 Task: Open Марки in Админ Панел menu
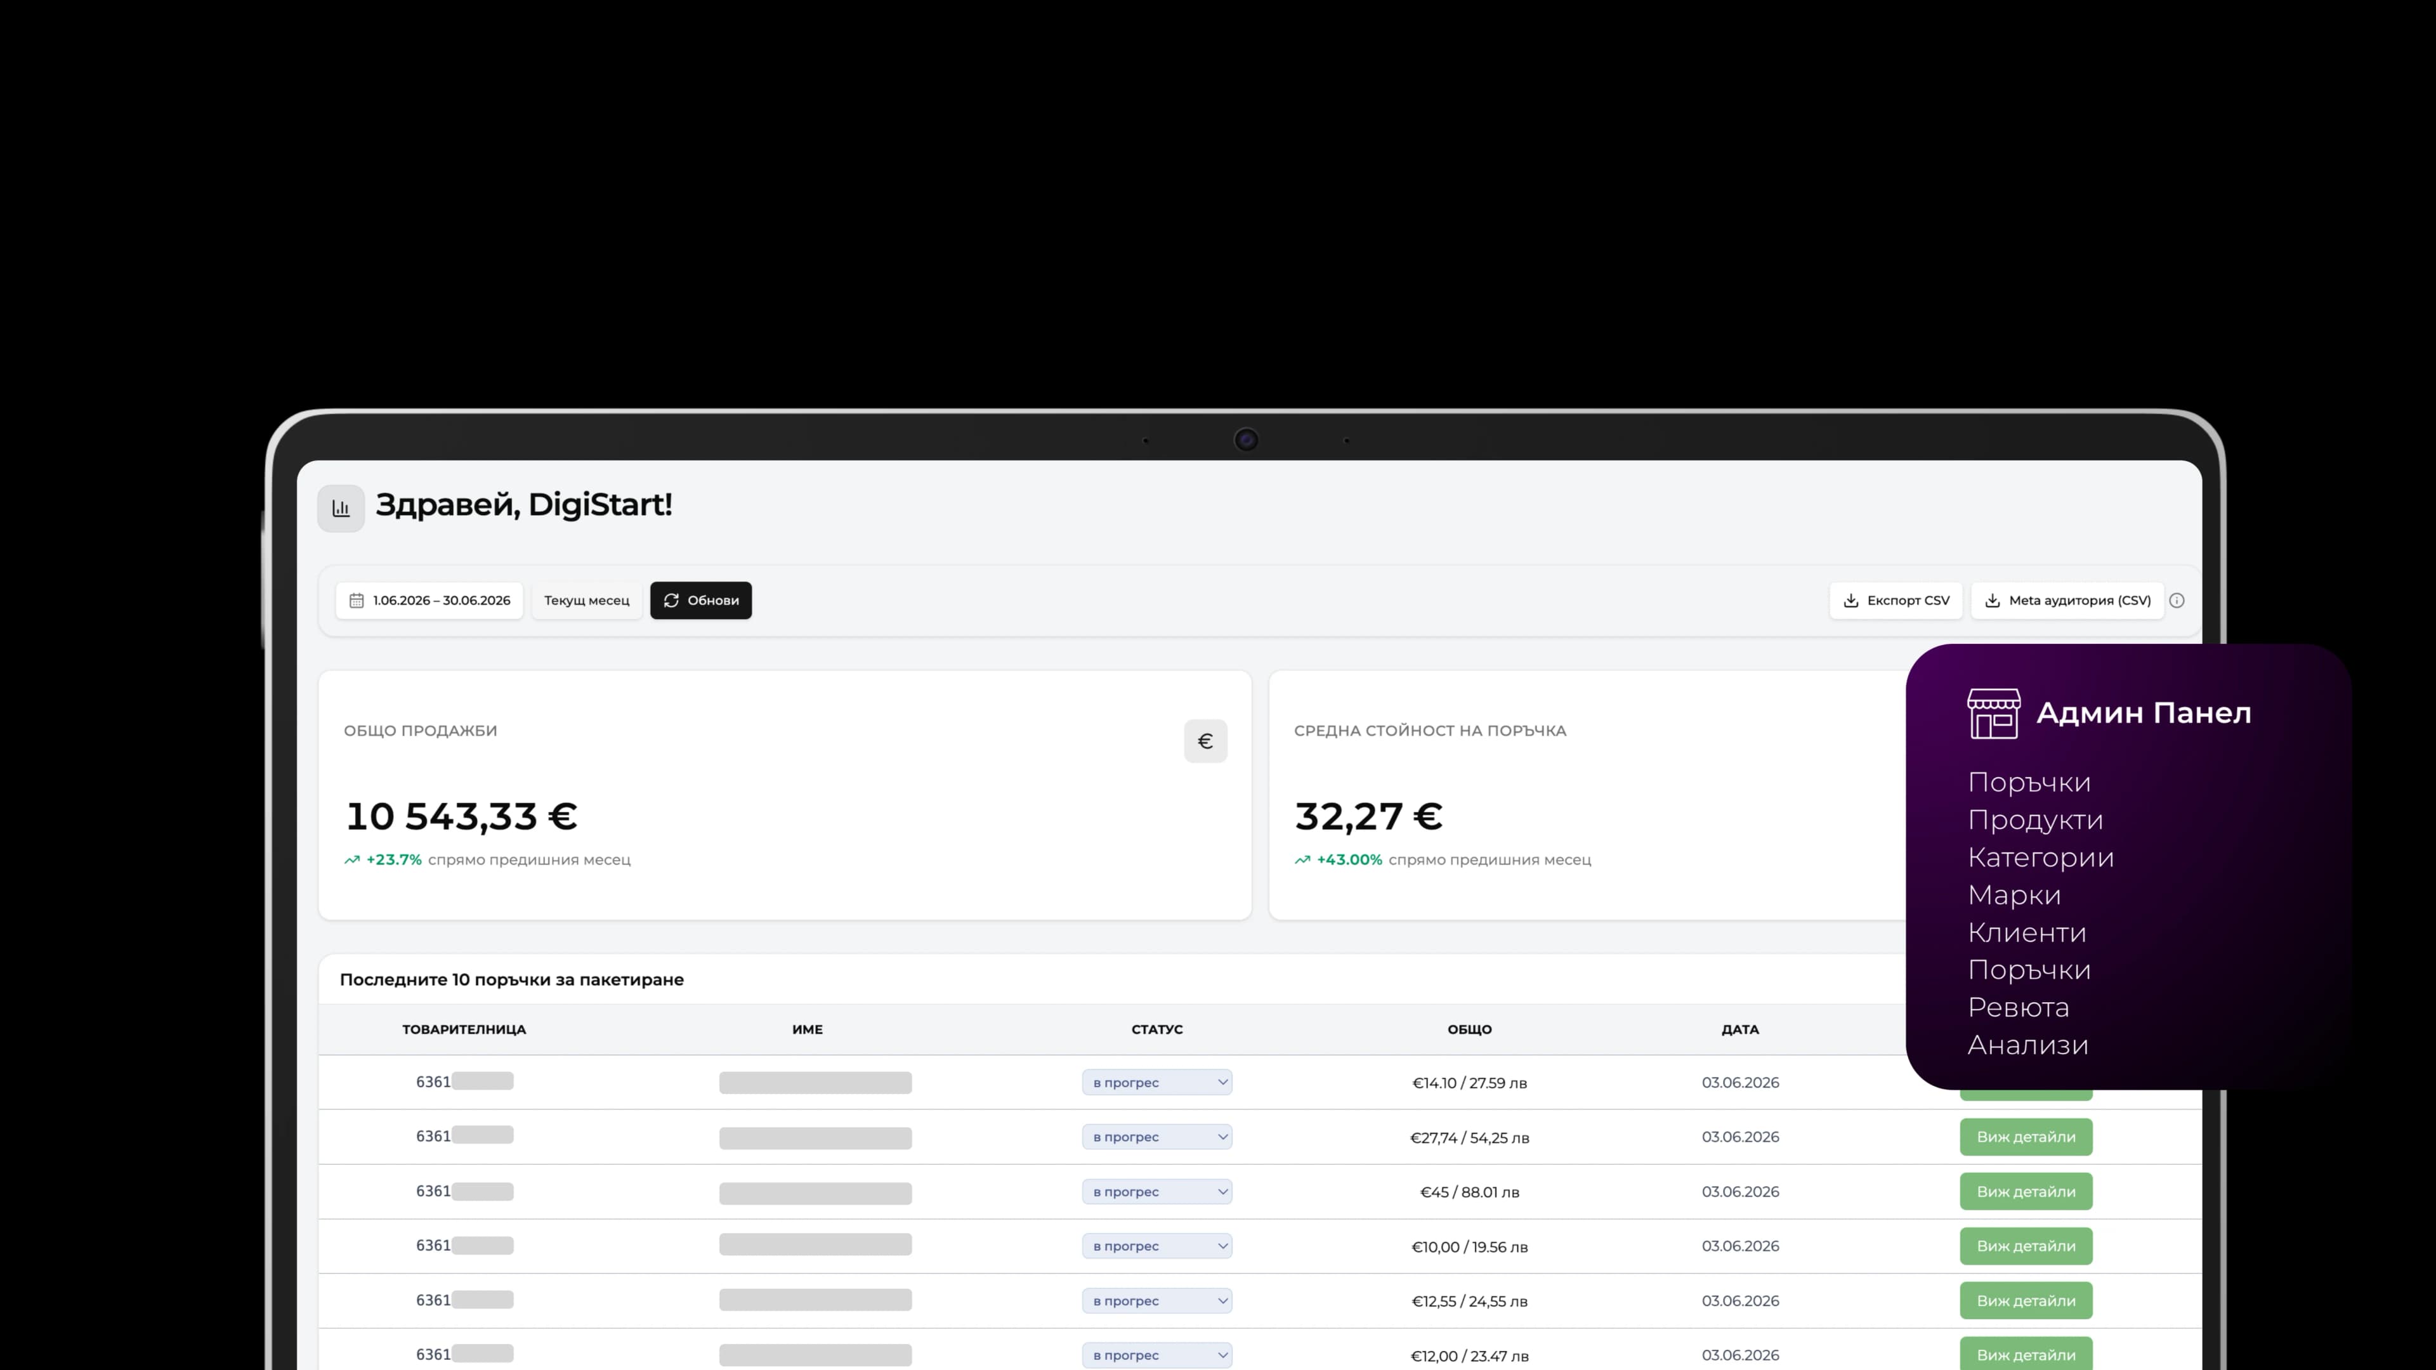coord(2014,894)
